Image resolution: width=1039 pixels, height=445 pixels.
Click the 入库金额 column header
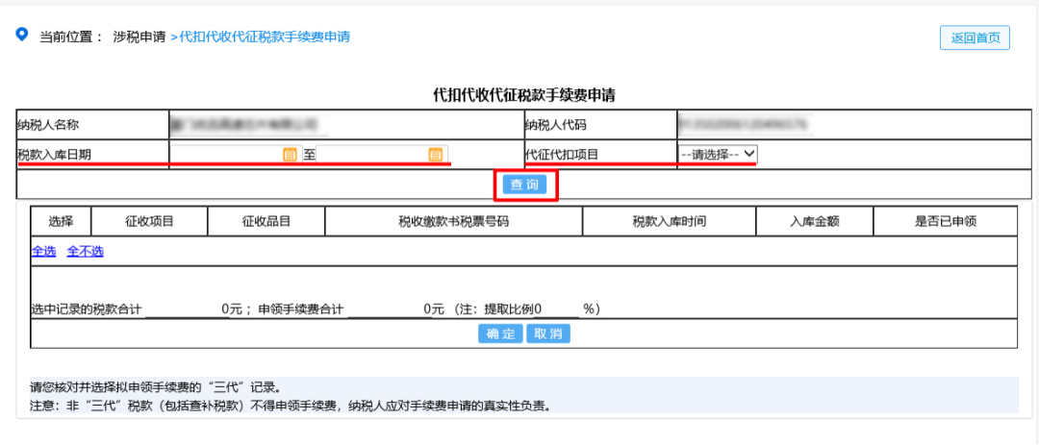815,221
